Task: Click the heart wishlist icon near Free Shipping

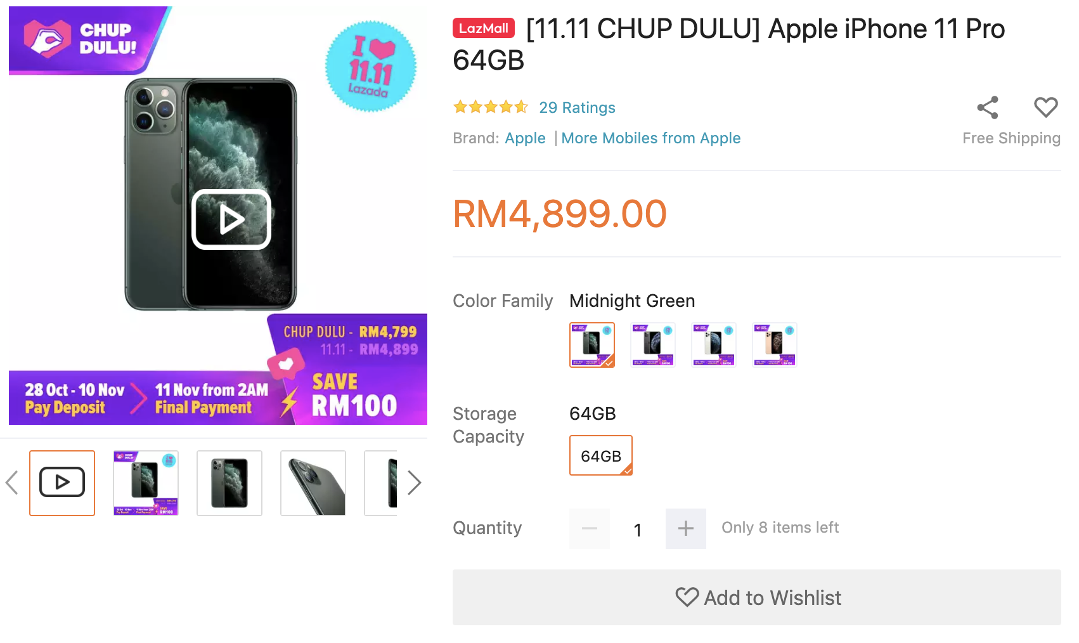Action: pyautogui.click(x=1045, y=107)
